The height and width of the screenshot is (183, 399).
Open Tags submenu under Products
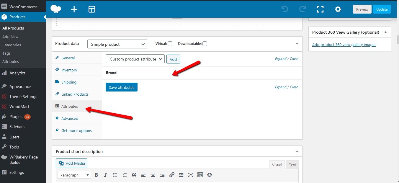click(x=6, y=53)
